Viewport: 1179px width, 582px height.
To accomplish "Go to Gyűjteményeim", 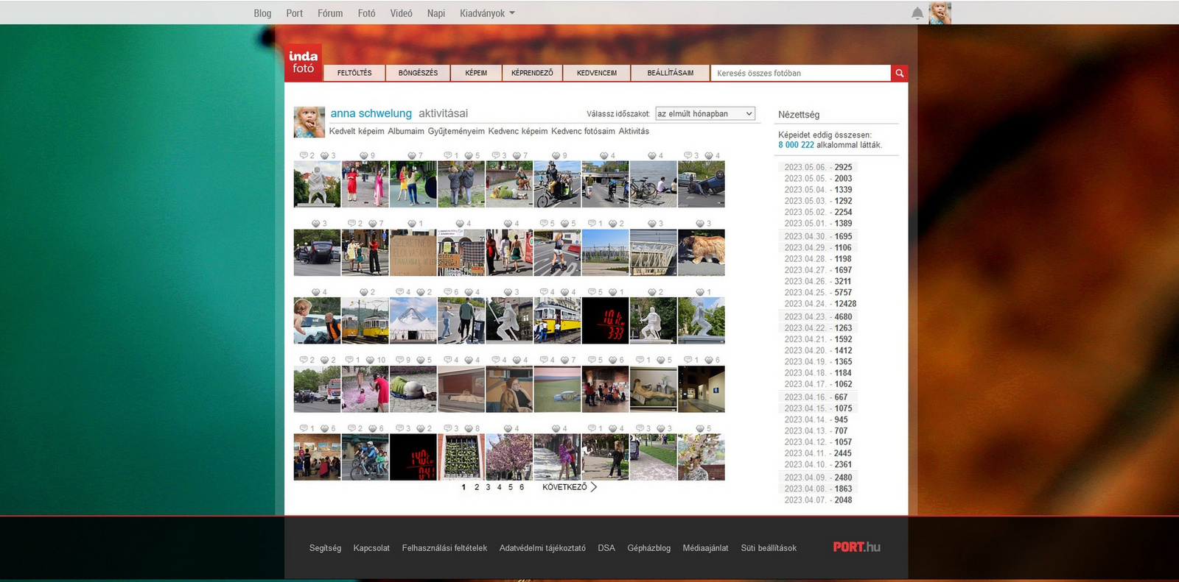I will [x=456, y=131].
